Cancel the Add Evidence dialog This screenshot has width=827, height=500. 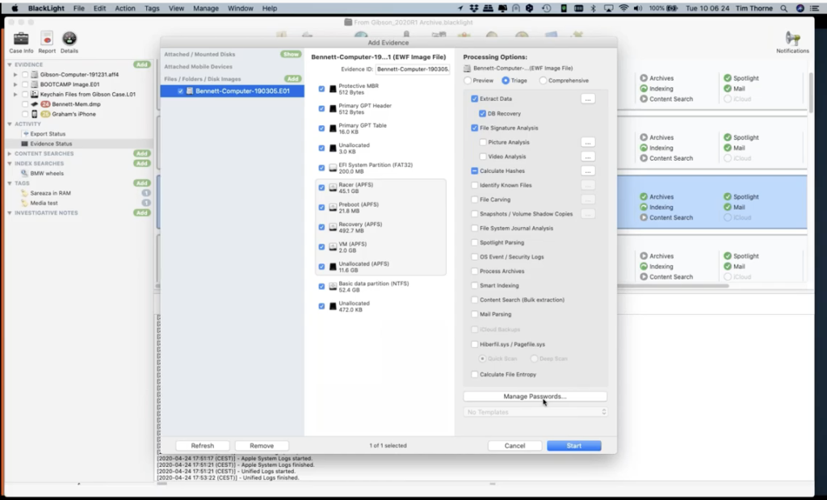point(514,446)
